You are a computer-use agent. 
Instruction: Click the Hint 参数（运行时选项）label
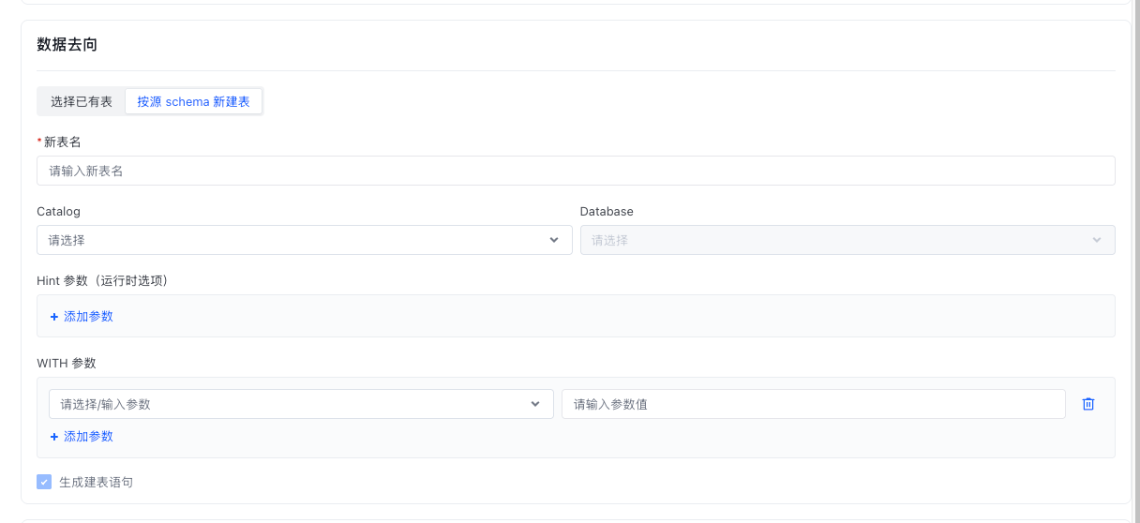point(102,280)
